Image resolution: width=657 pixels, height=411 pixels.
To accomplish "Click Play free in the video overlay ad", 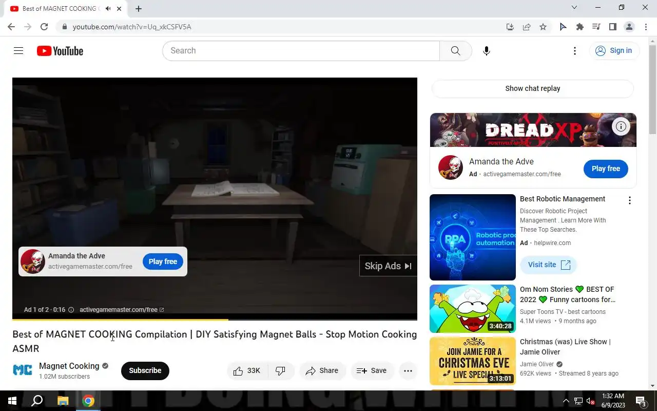I will pyautogui.click(x=163, y=261).
